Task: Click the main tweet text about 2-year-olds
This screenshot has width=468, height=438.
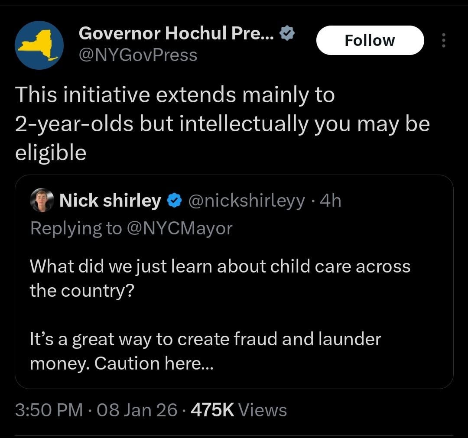Action: coord(222,124)
